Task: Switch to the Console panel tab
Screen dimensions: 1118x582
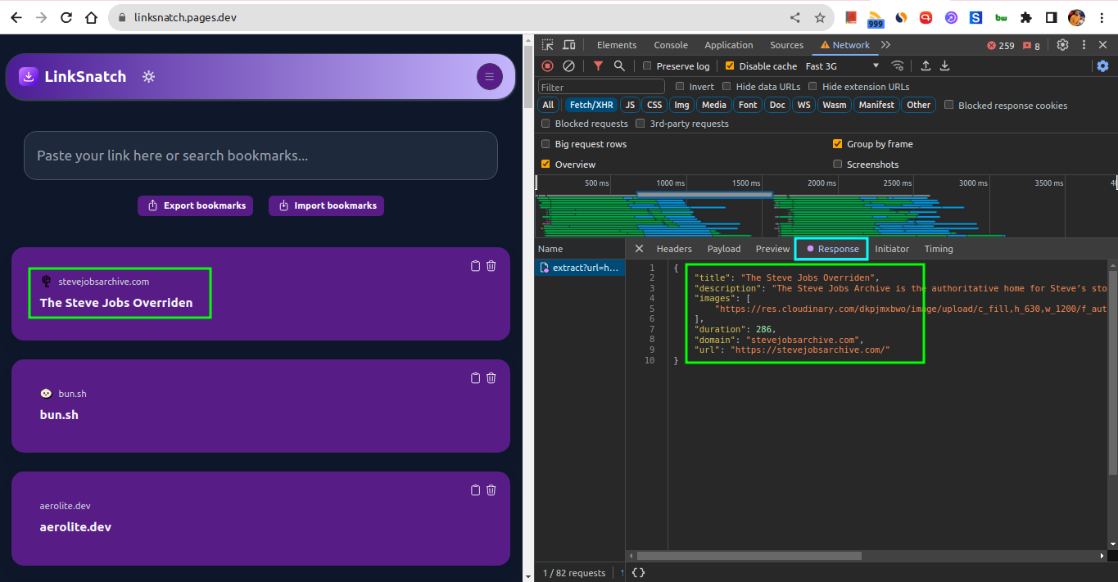Action: click(x=671, y=45)
